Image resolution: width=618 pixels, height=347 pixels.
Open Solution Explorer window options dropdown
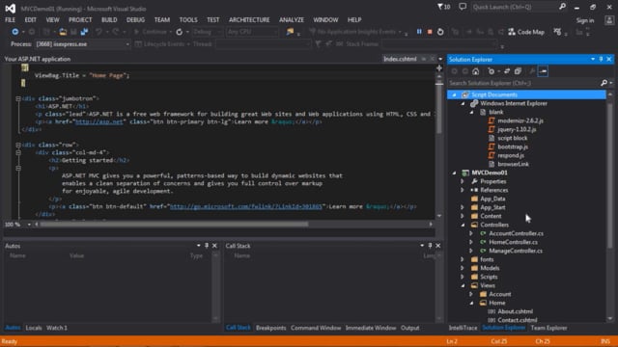pos(593,59)
